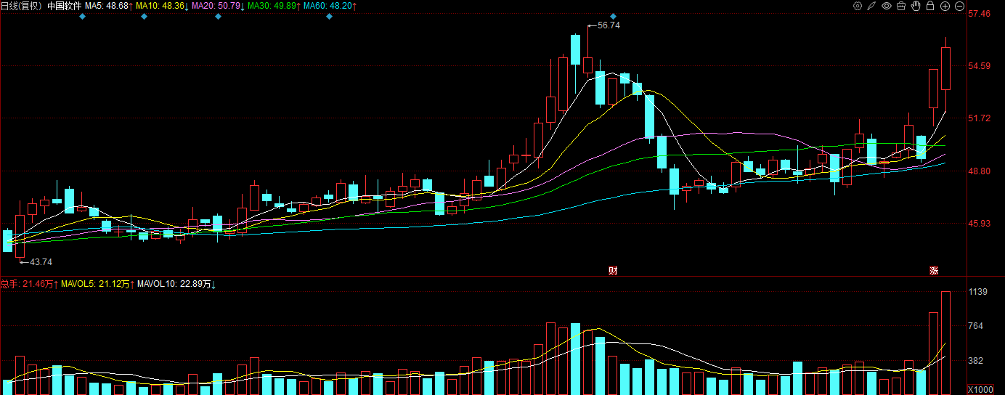The width and height of the screenshot is (1005, 395).
Task: Select the MA5: 48.68 indicator label
Action: [x=107, y=6]
